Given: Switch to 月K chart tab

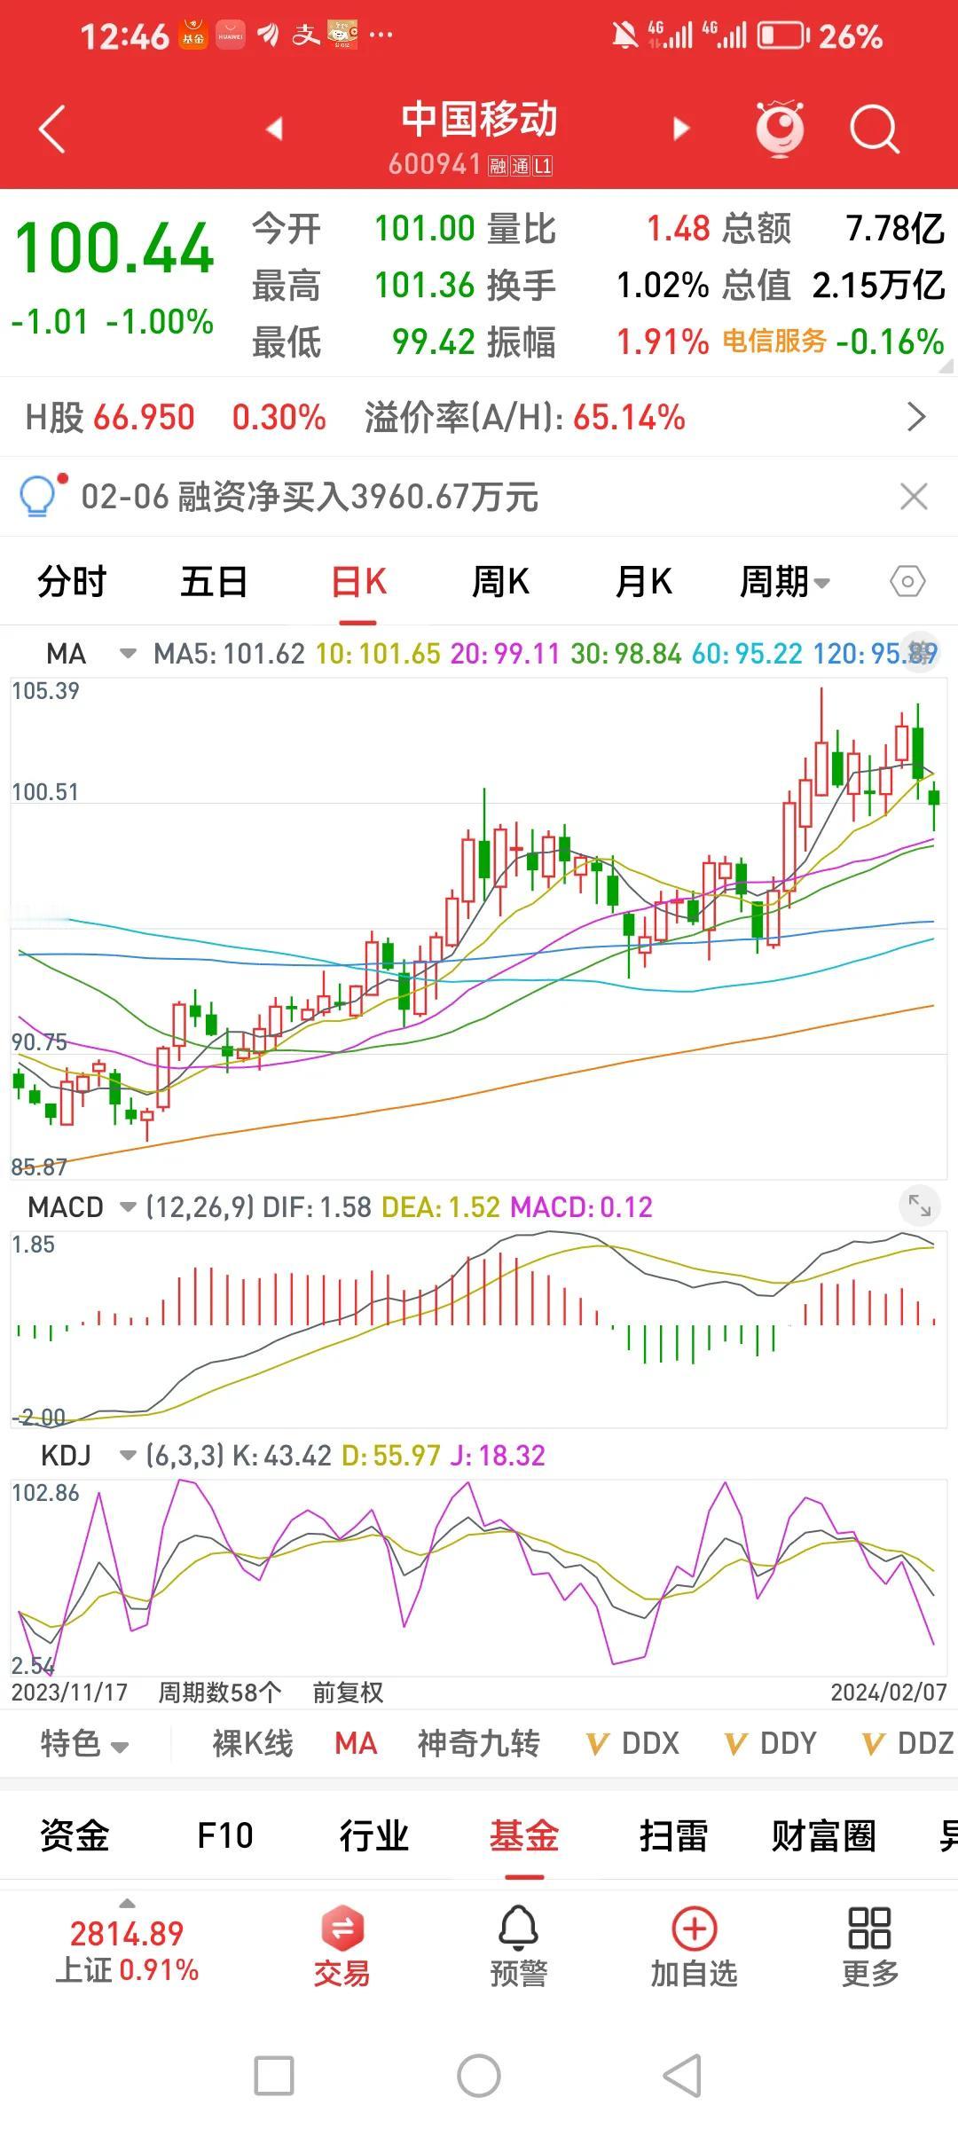Looking at the screenshot, I should coord(644,583).
